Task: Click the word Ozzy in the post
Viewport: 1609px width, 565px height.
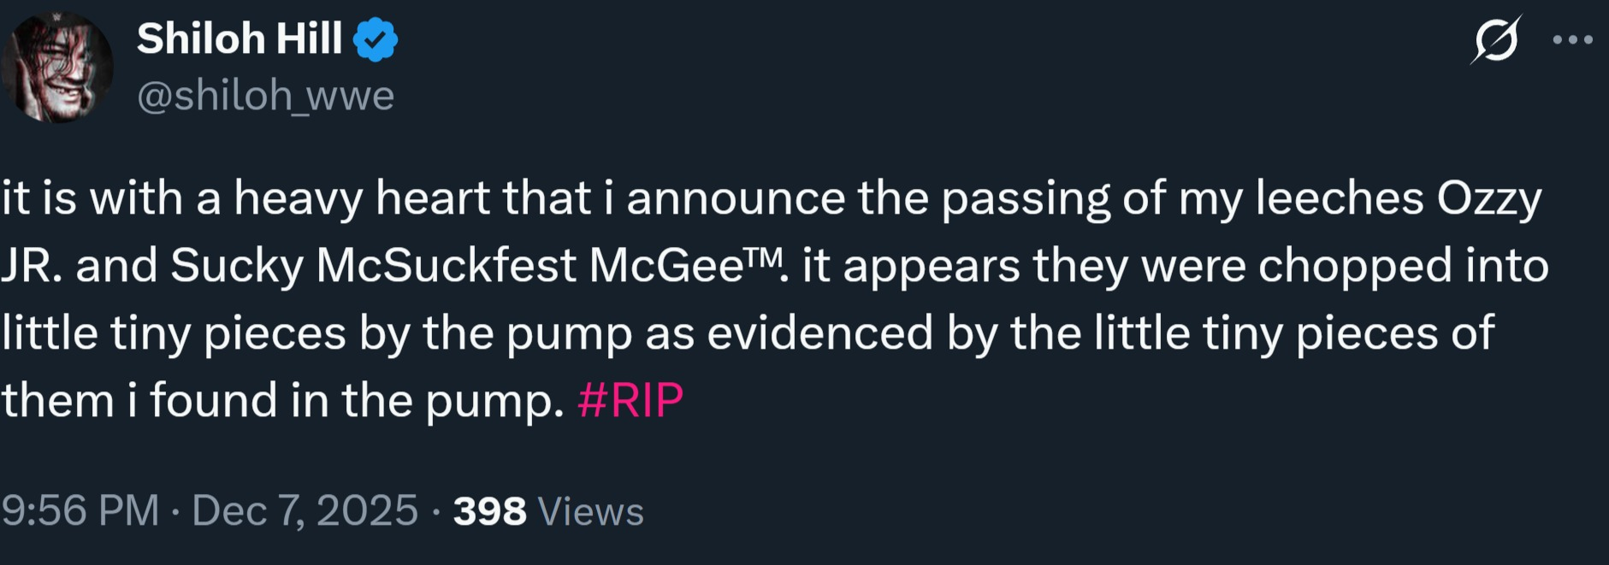Action: pos(1489,200)
